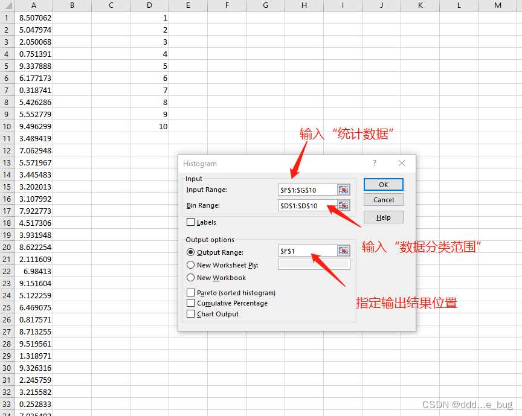Select column D header

[x=149, y=5]
